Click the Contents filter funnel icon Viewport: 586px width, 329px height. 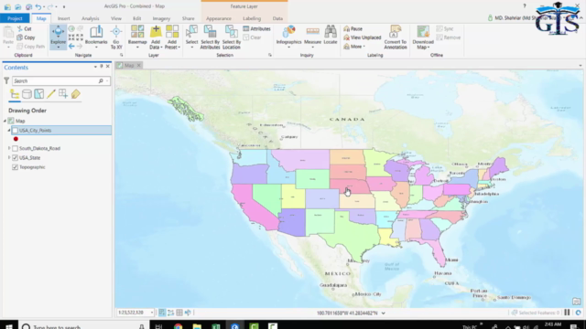click(x=6, y=80)
